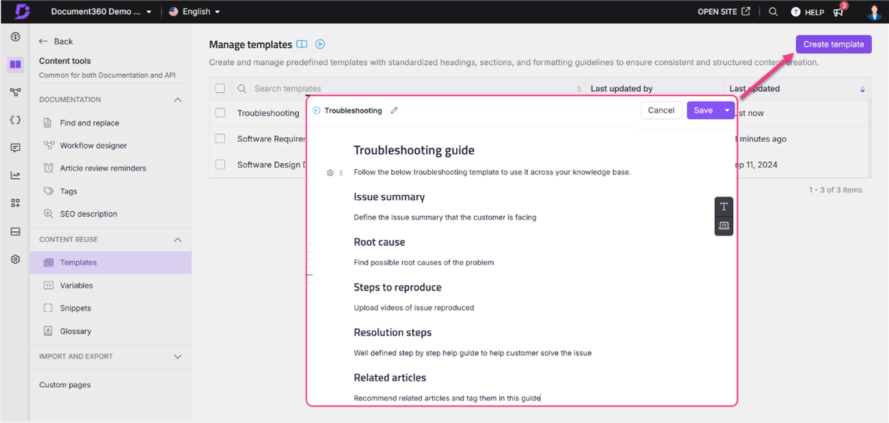Screen dimensions: 889x423
Task: Open the Analytics chart icon in sidebar
Action: click(15, 176)
